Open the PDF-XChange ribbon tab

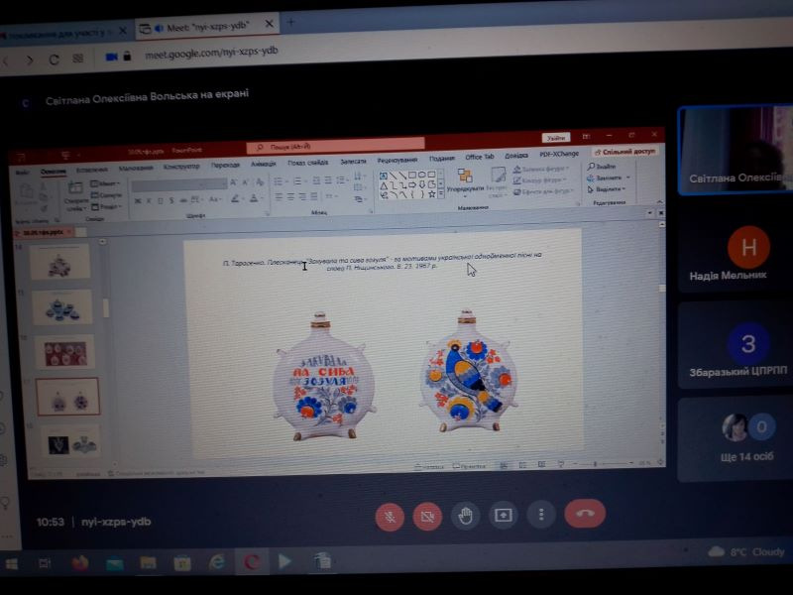pyautogui.click(x=559, y=154)
